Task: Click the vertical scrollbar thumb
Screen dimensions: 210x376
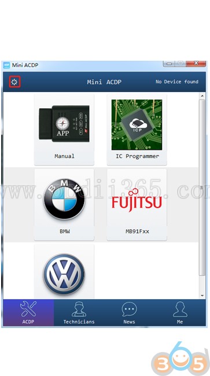Action: (x=202, y=187)
